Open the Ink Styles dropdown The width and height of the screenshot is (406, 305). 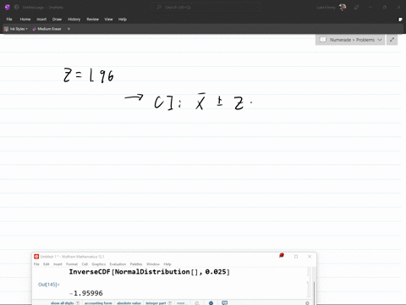pyautogui.click(x=16, y=29)
